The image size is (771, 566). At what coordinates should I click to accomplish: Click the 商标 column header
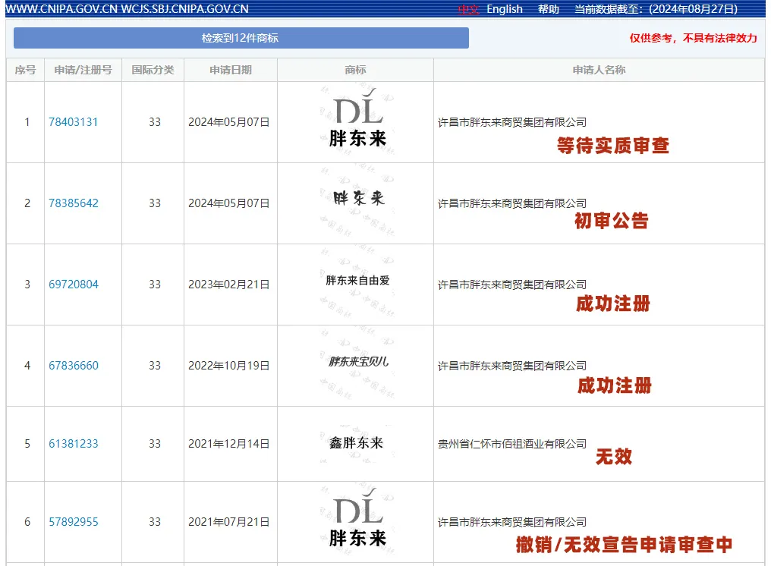(x=355, y=70)
